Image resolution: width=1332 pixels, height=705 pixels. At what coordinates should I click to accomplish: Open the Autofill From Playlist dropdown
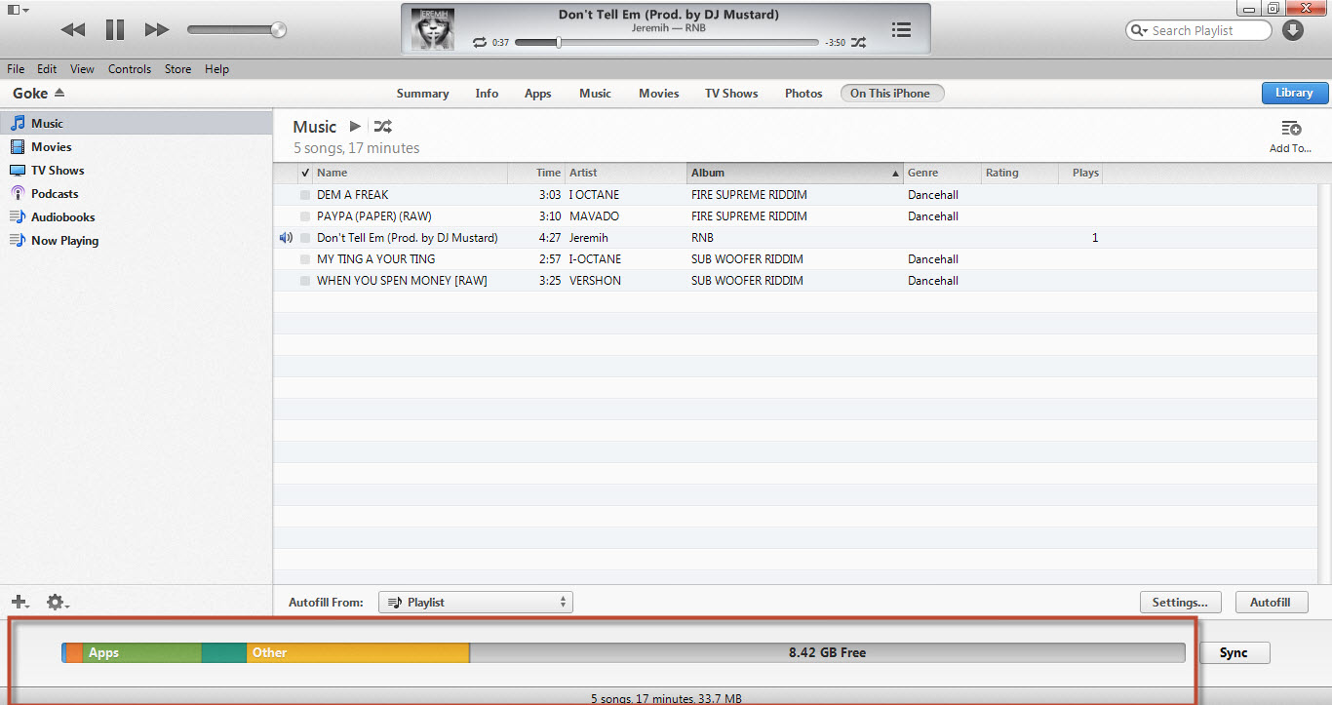pos(476,603)
